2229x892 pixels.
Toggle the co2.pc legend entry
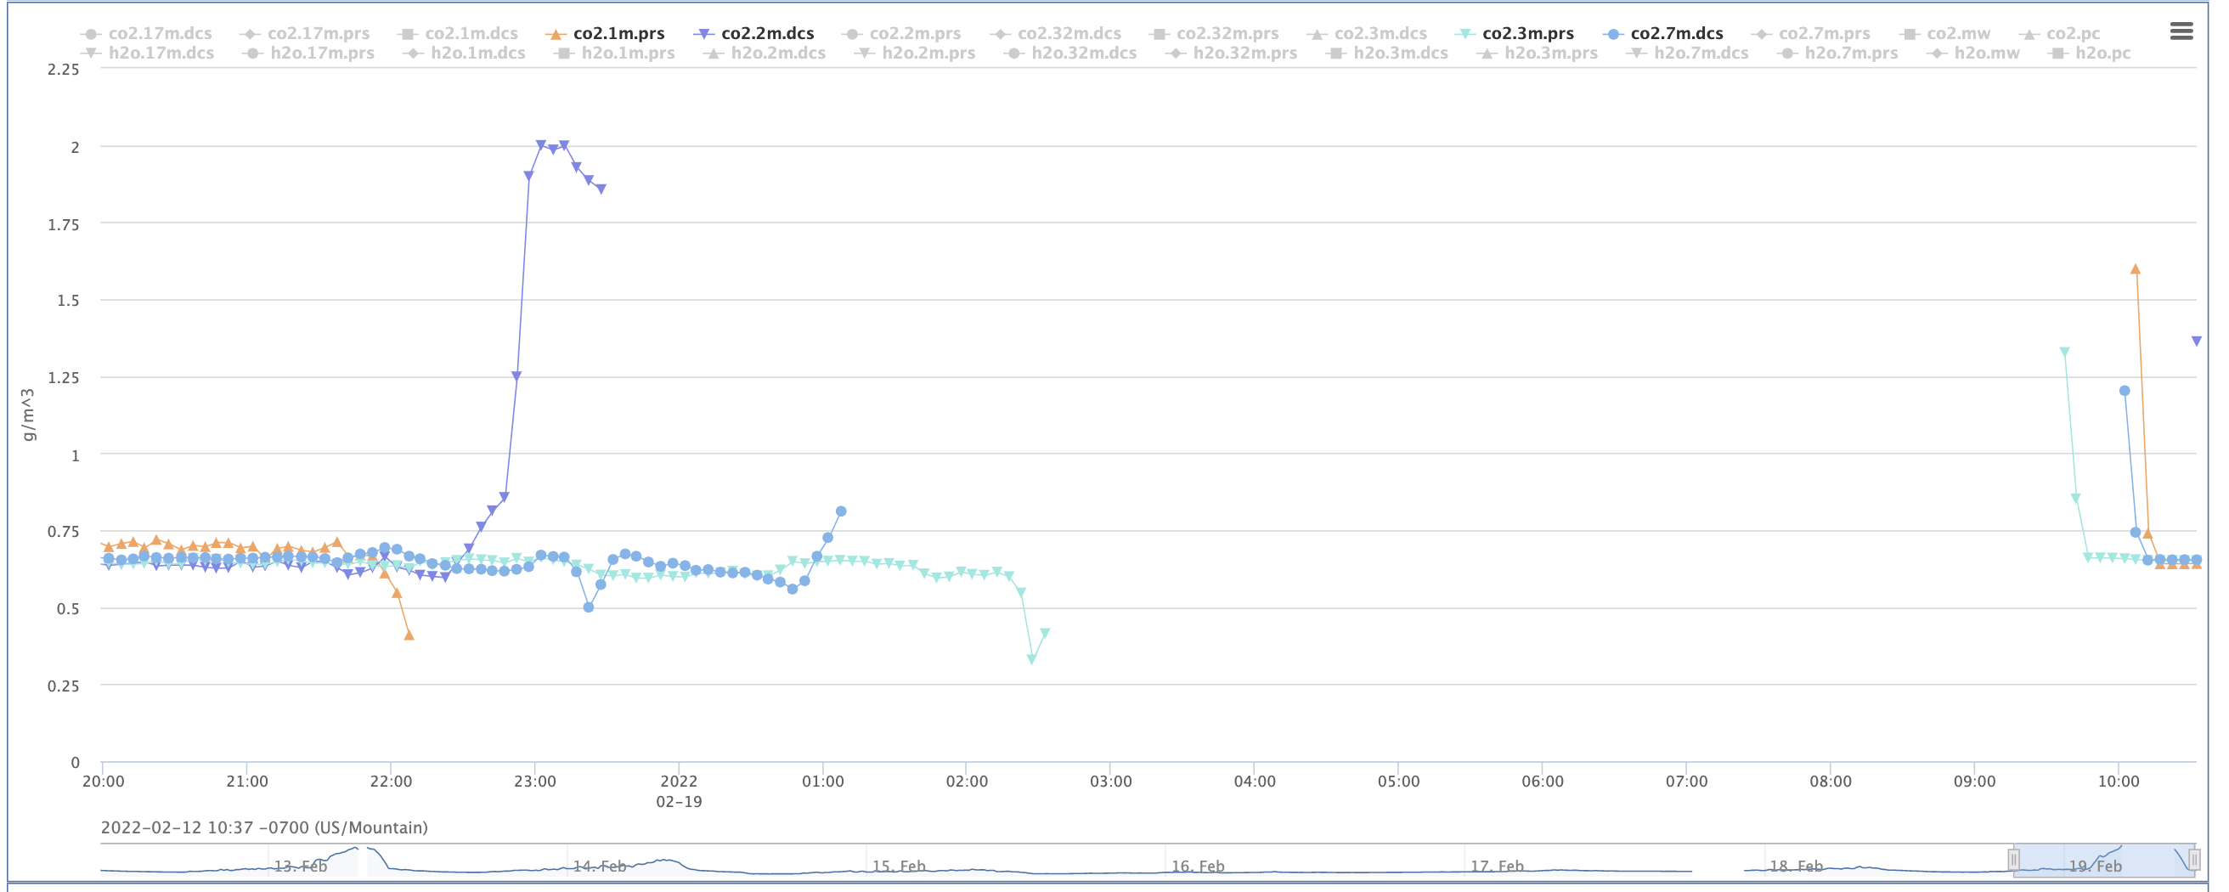click(2073, 34)
